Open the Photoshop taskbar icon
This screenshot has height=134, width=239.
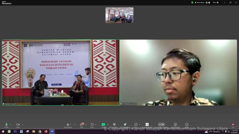tap(15, 131)
